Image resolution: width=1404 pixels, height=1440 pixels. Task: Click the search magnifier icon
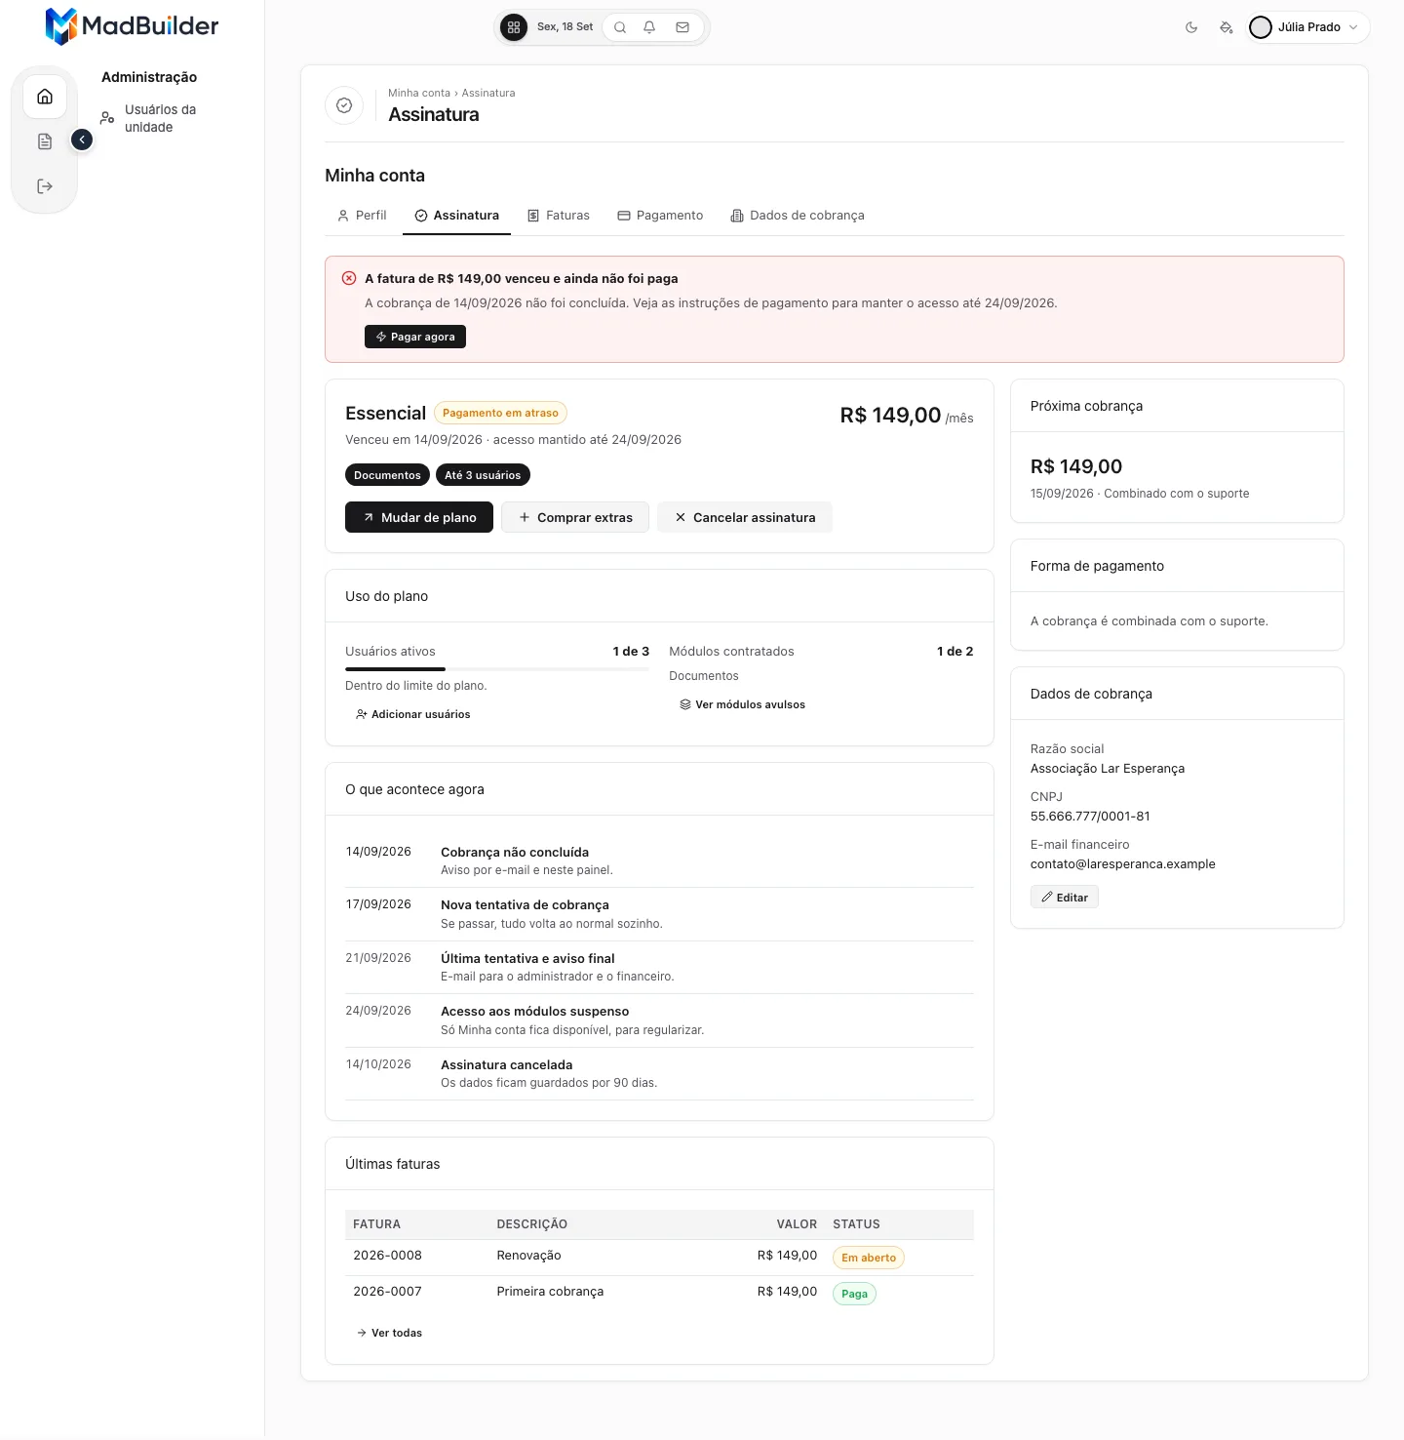tap(620, 27)
